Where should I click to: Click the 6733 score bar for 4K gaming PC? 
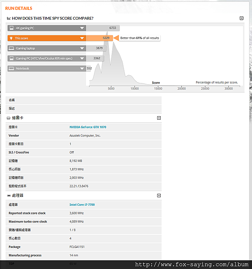(103, 28)
